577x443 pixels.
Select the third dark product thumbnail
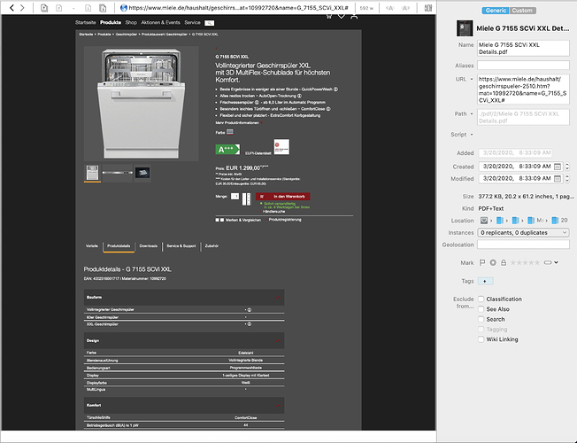[142, 173]
